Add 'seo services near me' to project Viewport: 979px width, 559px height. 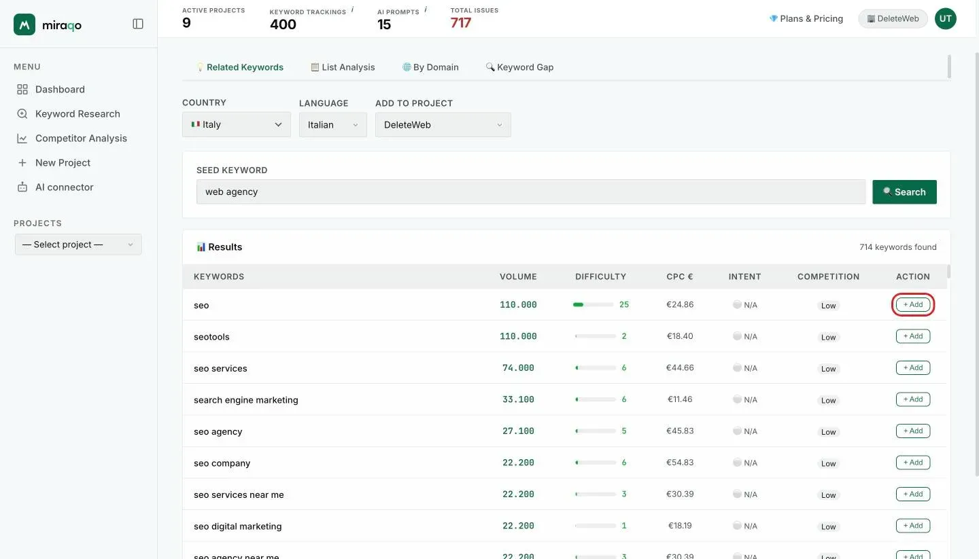(913, 494)
